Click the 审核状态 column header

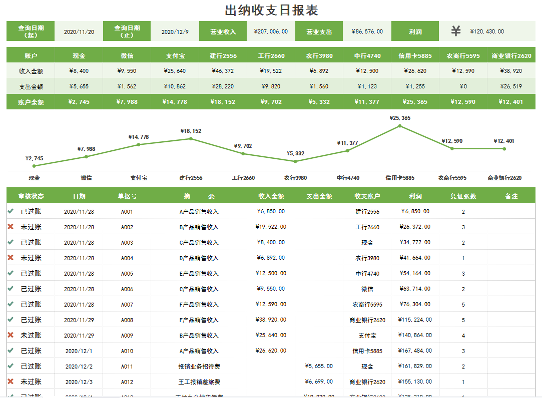click(31, 196)
